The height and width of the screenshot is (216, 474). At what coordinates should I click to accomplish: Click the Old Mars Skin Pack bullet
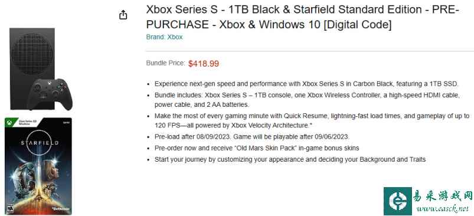(x=257, y=148)
